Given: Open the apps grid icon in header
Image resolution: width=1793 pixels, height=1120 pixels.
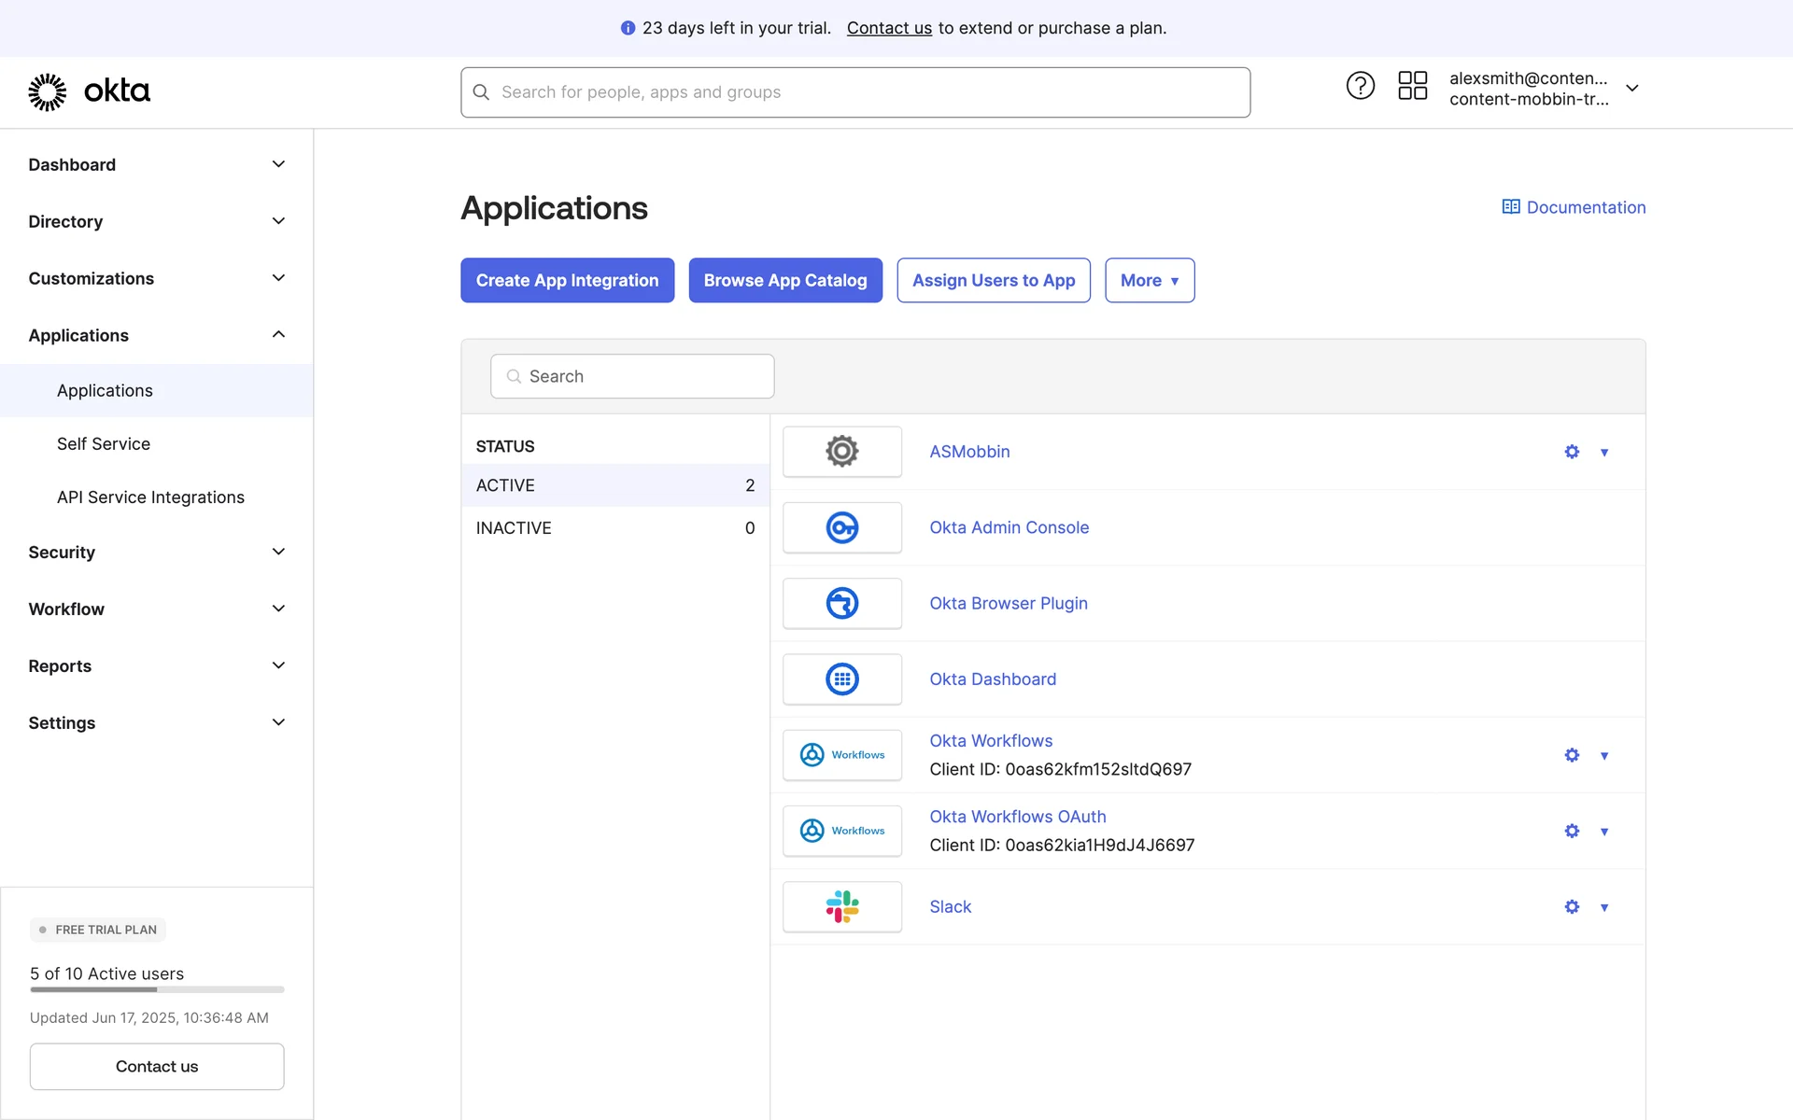Looking at the screenshot, I should click(1412, 86).
